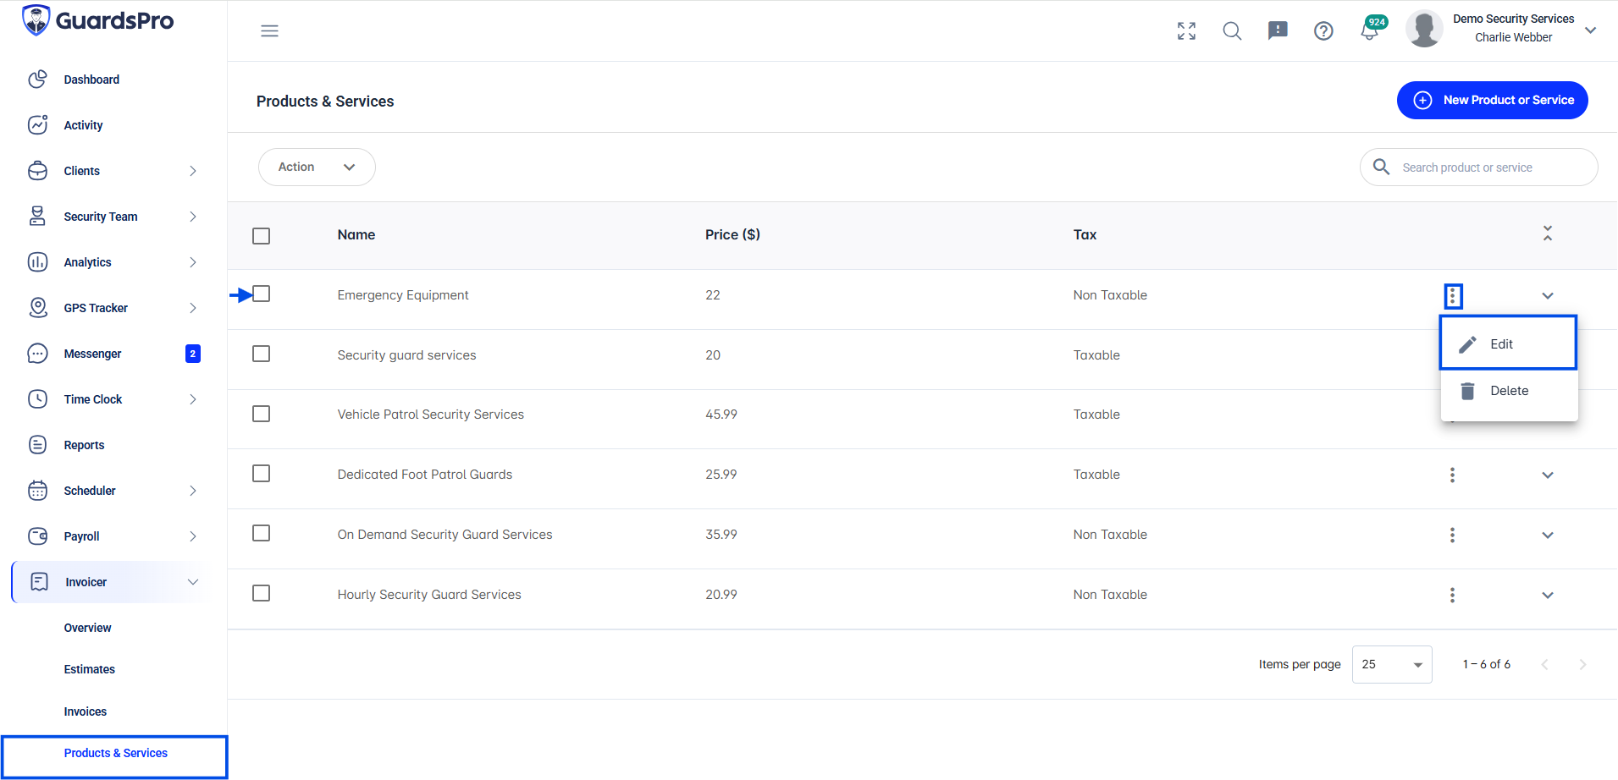This screenshot has width=1618, height=780.
Task: Open the global search magnifier icon
Action: click(1232, 31)
